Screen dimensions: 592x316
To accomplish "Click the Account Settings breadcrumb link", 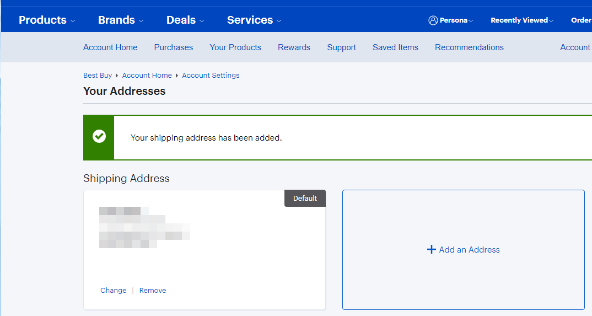I will [211, 76].
